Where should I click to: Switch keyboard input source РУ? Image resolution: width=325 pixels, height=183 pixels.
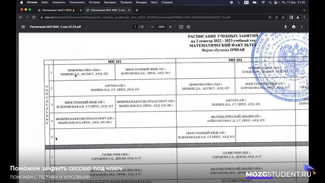[x=246, y=3]
